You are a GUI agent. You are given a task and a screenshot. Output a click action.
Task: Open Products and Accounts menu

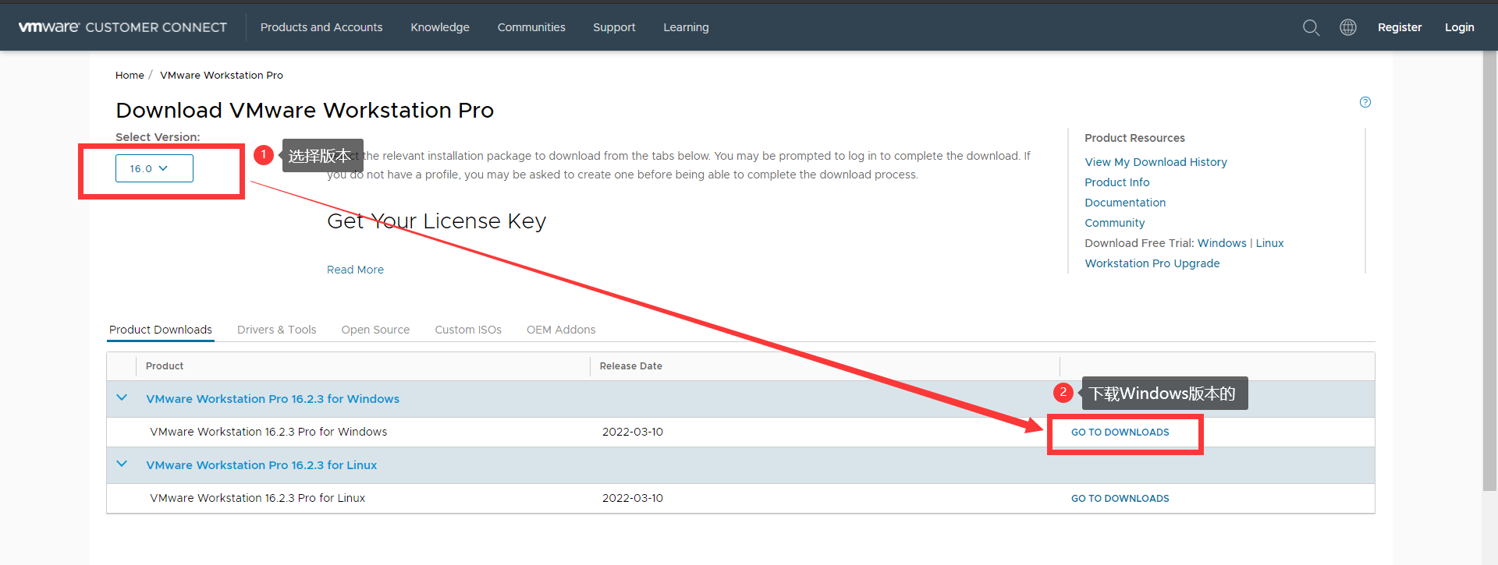click(321, 27)
